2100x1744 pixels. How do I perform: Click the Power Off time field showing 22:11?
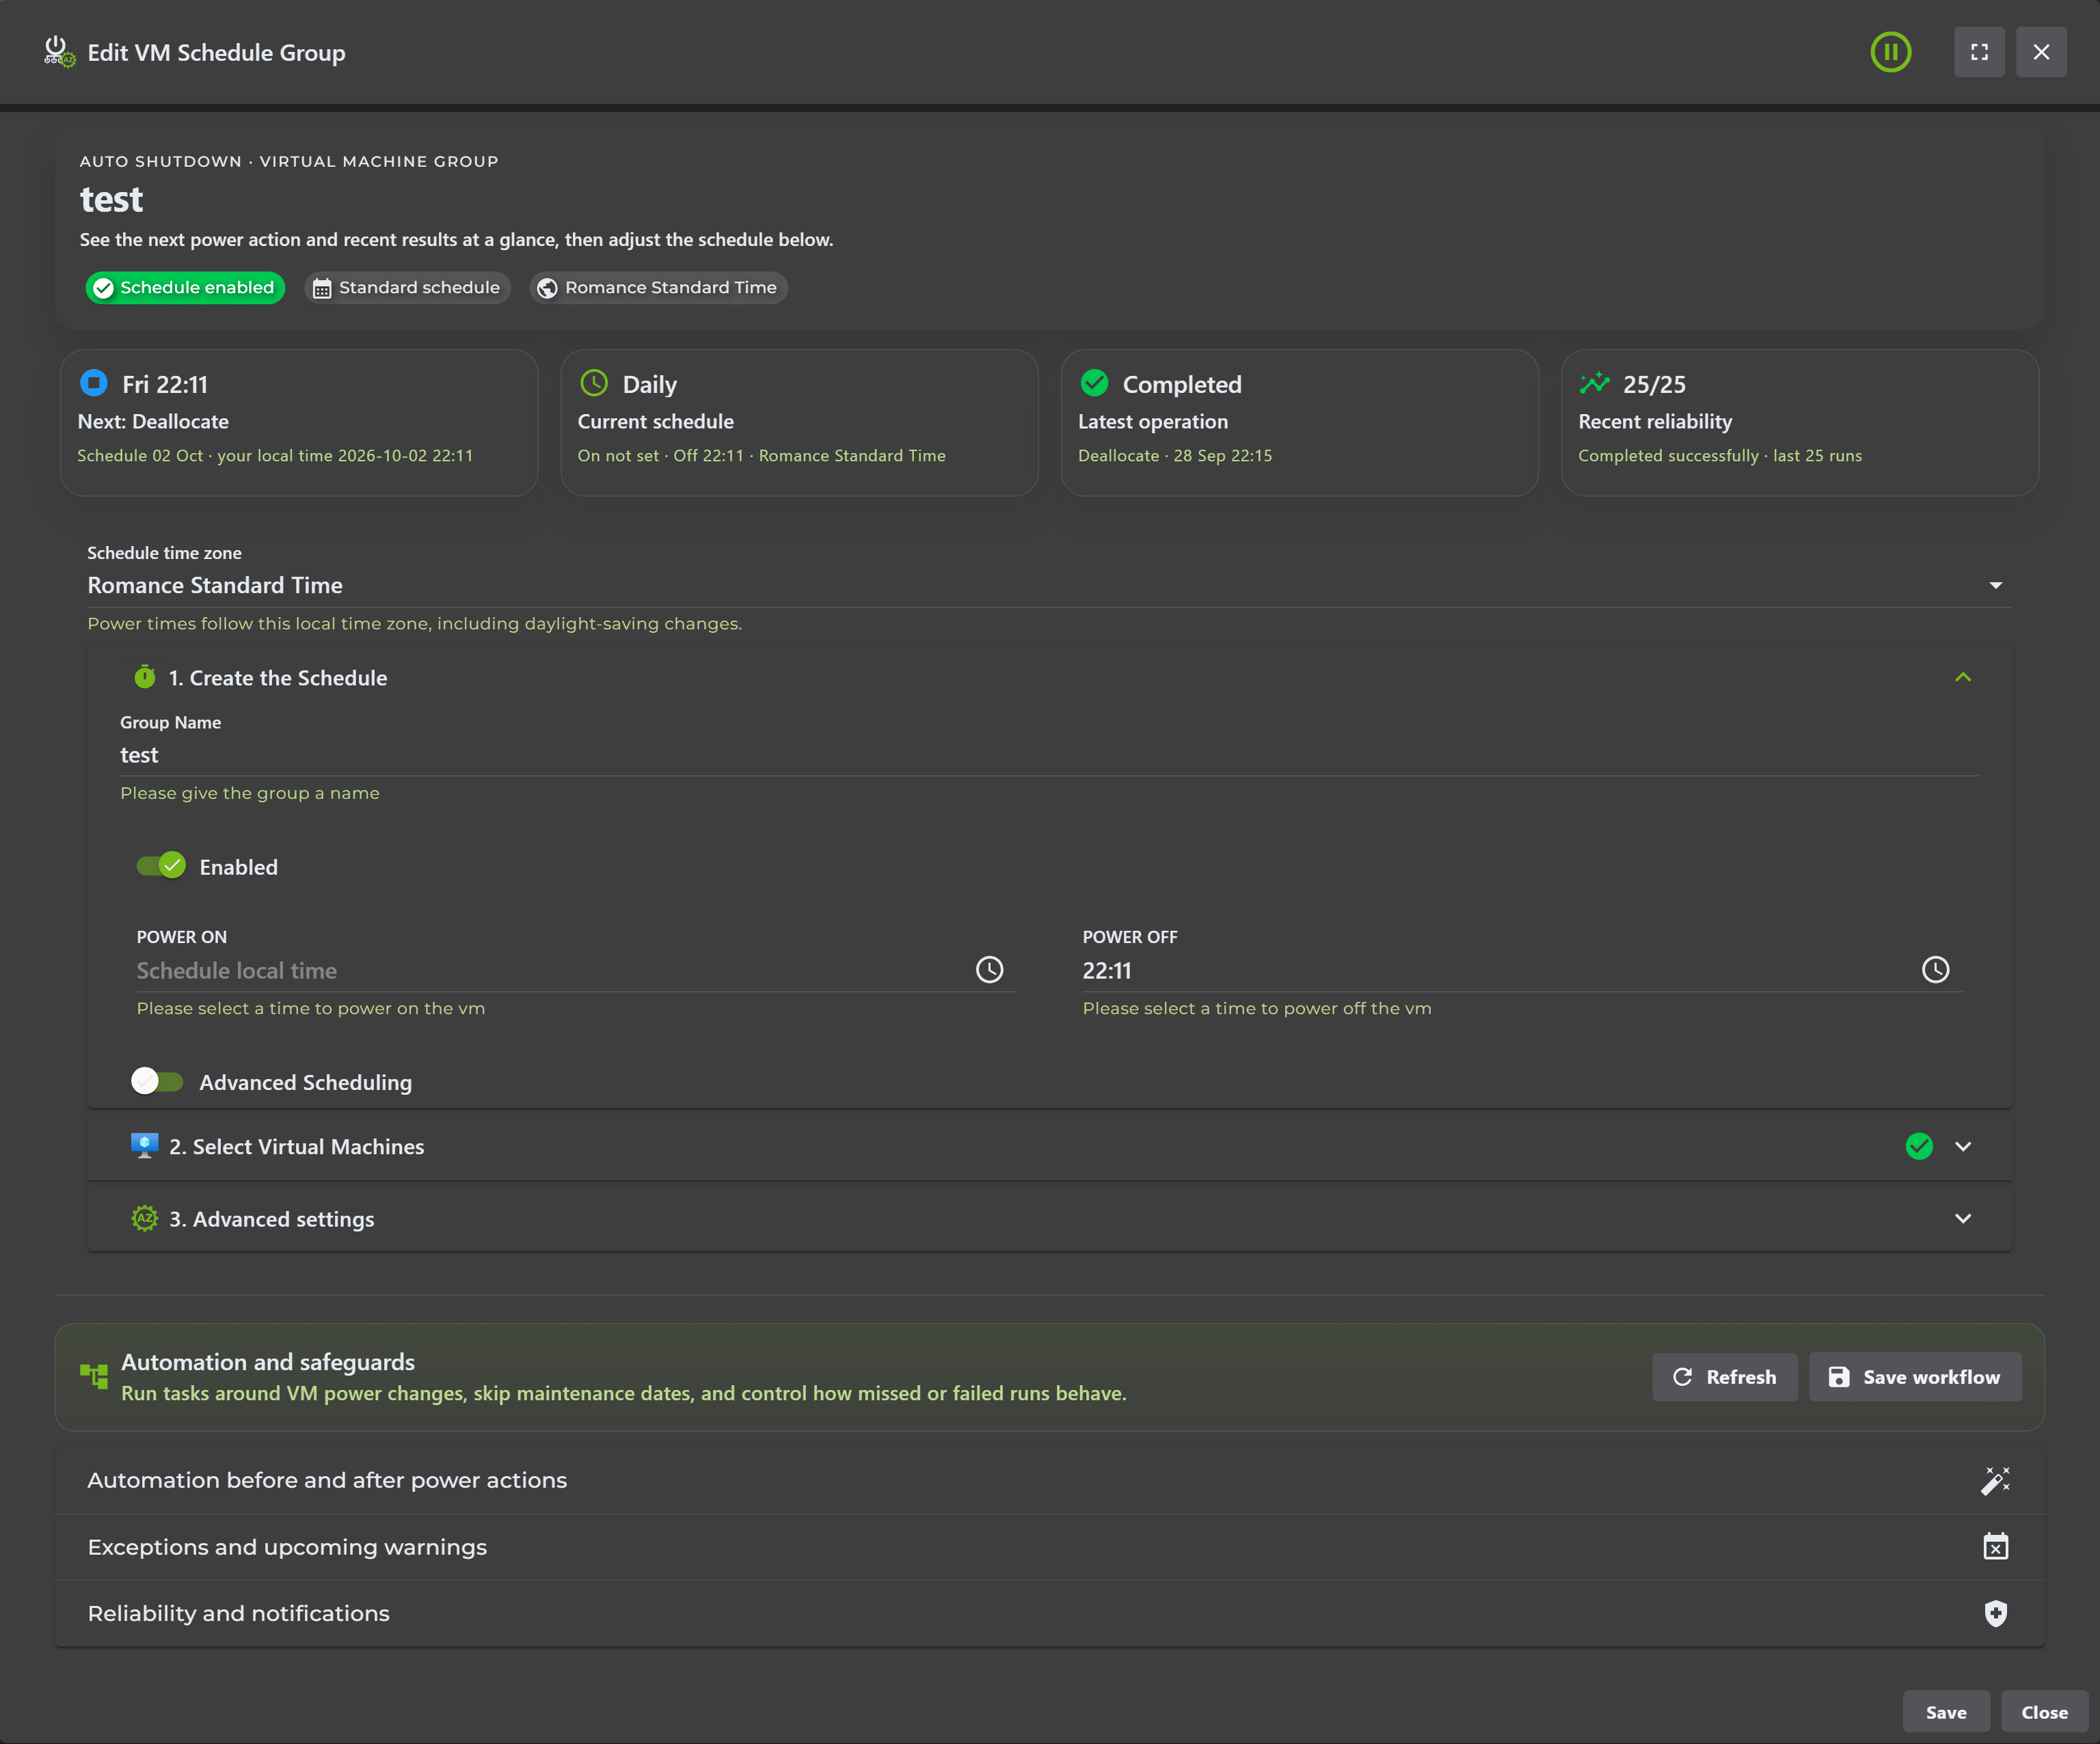1496,970
